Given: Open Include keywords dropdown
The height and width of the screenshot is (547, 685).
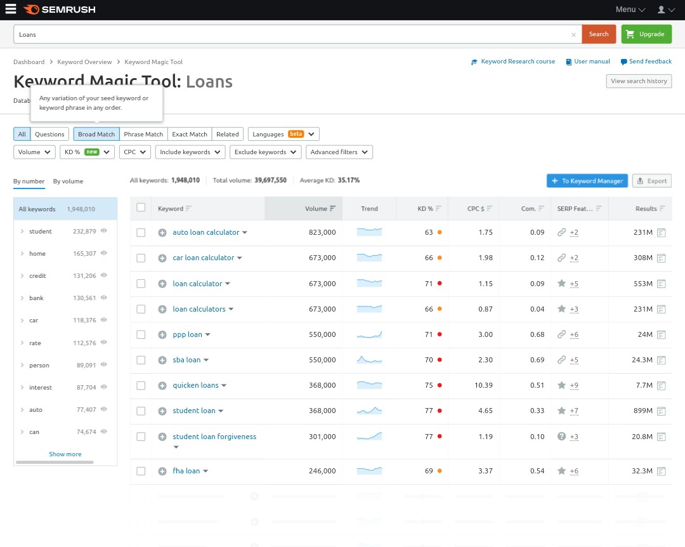Looking at the screenshot, I should click(190, 152).
